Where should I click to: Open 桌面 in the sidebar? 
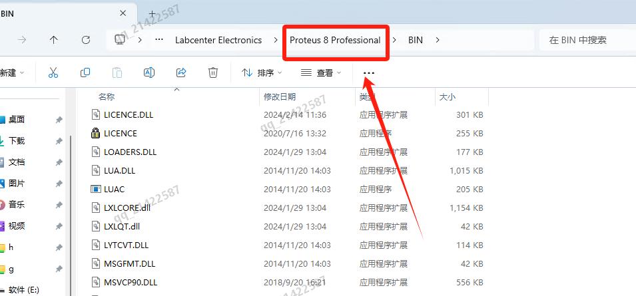[x=17, y=120]
